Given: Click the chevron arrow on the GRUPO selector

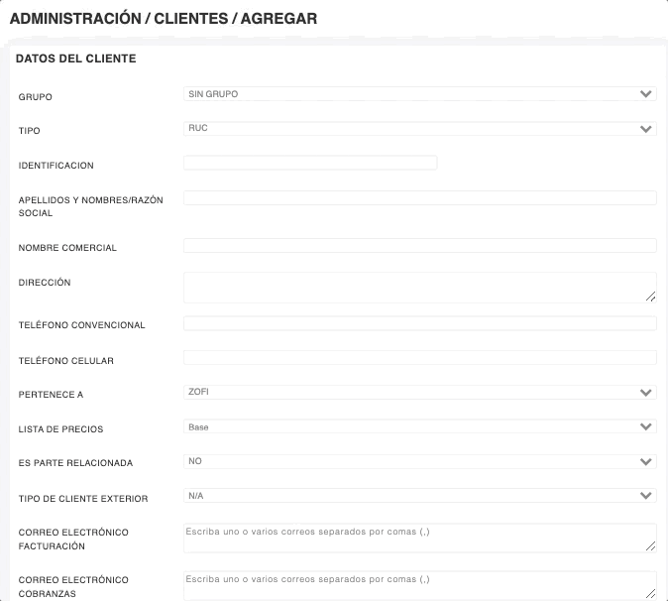Looking at the screenshot, I should point(646,94).
